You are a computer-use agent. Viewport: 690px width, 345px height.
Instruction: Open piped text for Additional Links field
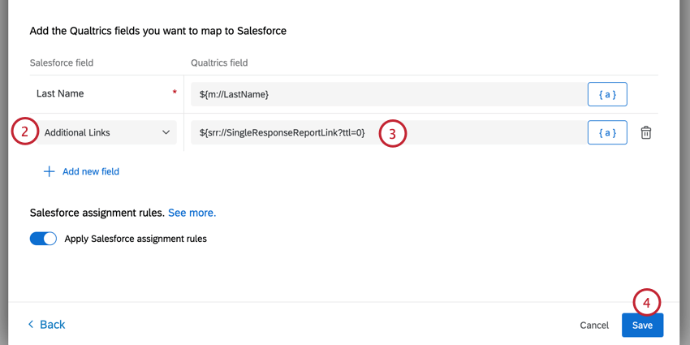point(607,132)
